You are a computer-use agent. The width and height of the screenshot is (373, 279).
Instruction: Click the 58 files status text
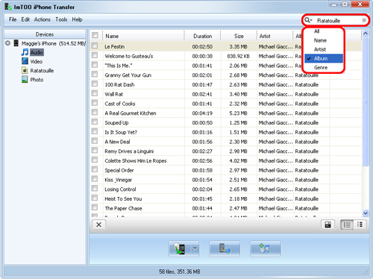point(180,272)
